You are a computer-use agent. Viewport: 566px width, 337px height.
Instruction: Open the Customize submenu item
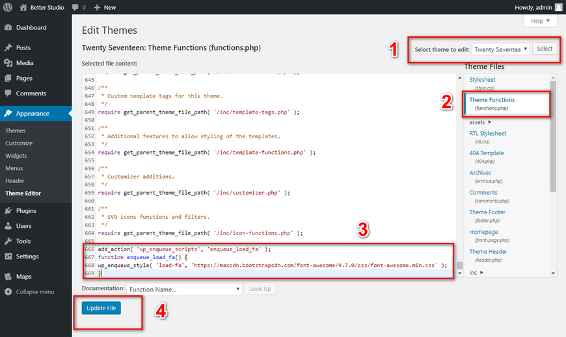click(x=19, y=143)
